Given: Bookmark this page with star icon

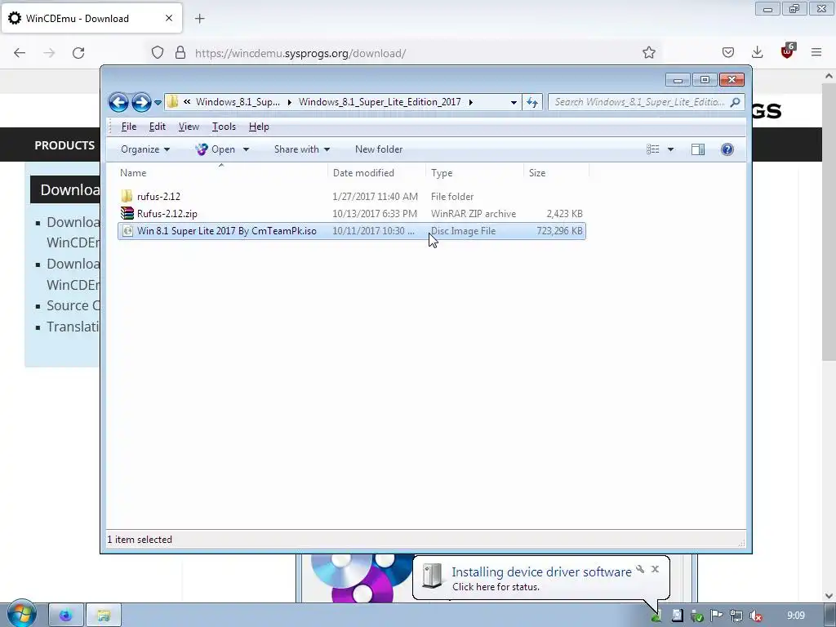Looking at the screenshot, I should coord(649,52).
